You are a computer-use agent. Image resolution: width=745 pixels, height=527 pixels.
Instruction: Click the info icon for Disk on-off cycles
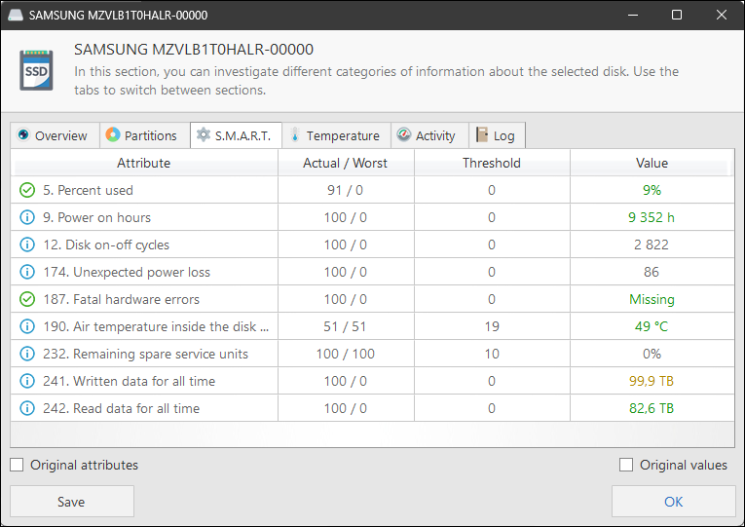[27, 245]
